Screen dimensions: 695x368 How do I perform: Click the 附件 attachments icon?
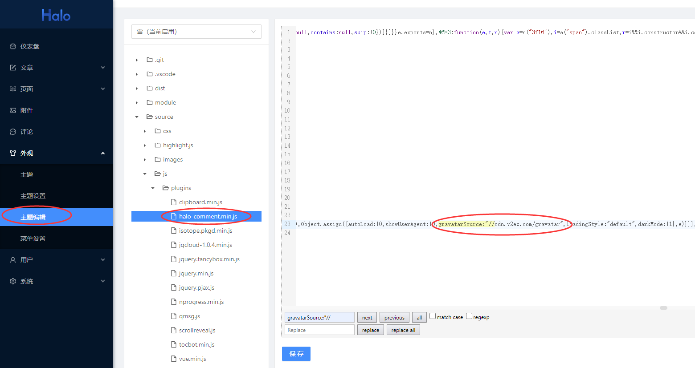coord(12,110)
